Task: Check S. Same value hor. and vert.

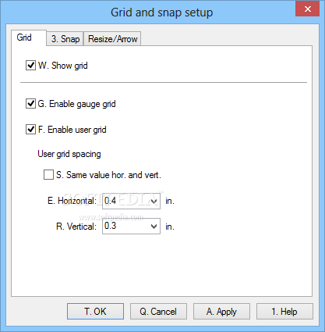Action: [48, 175]
